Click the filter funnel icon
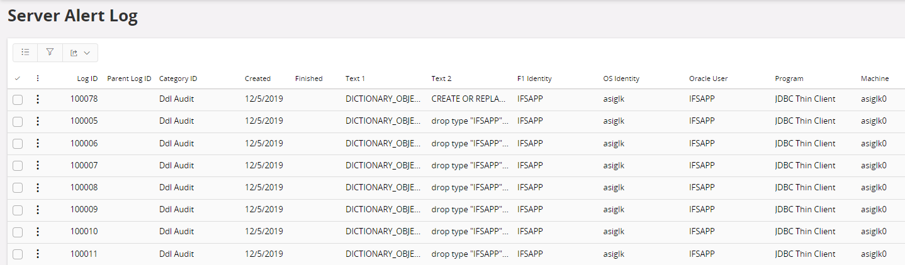 tap(50, 53)
